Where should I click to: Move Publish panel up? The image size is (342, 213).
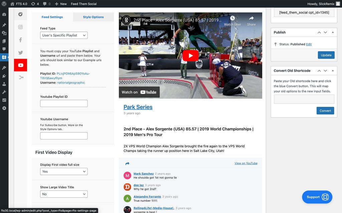tap(319, 32)
